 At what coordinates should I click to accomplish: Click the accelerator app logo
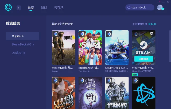[8, 7]
